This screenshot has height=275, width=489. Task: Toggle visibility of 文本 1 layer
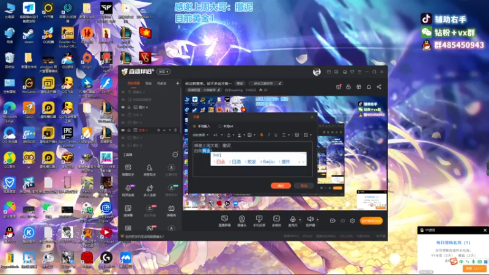[x=123, y=130]
